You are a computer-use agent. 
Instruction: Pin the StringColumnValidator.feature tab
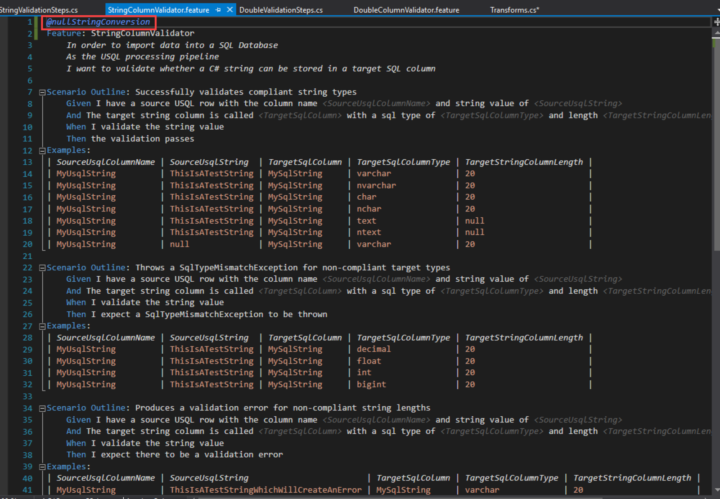coord(218,9)
